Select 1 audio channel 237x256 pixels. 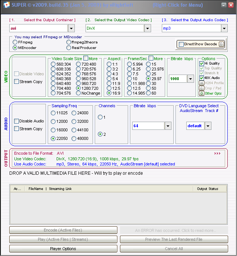[x=100, y=117]
